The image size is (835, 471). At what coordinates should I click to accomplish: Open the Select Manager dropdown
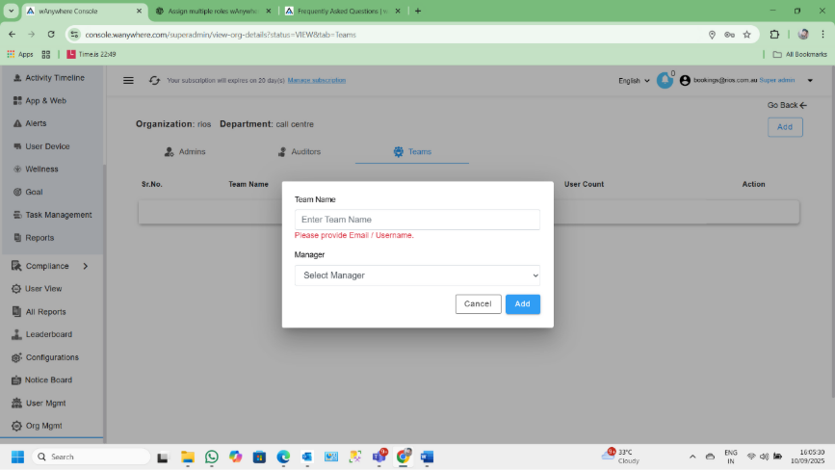[417, 275]
